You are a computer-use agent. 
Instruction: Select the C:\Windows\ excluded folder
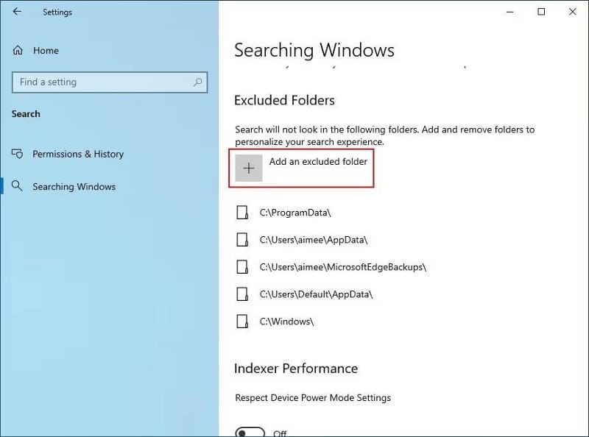(x=286, y=321)
